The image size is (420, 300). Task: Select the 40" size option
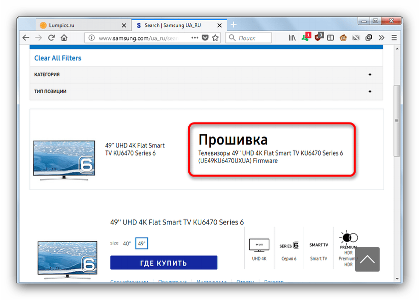(x=127, y=243)
